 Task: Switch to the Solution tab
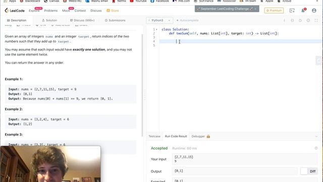[x=49, y=20]
